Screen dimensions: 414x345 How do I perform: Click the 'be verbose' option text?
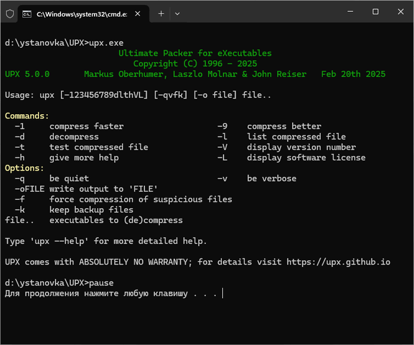coord(271,179)
